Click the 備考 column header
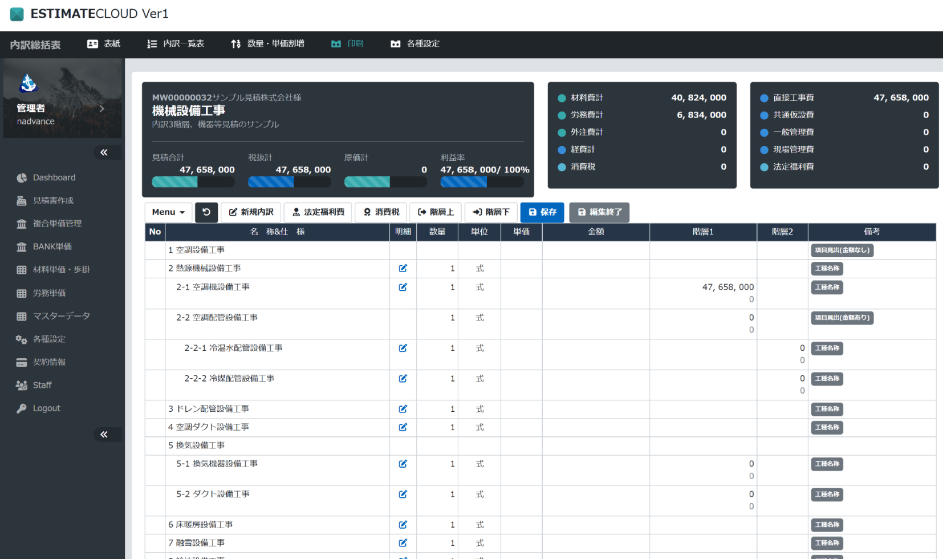Image resolution: width=943 pixels, height=559 pixels. point(872,232)
